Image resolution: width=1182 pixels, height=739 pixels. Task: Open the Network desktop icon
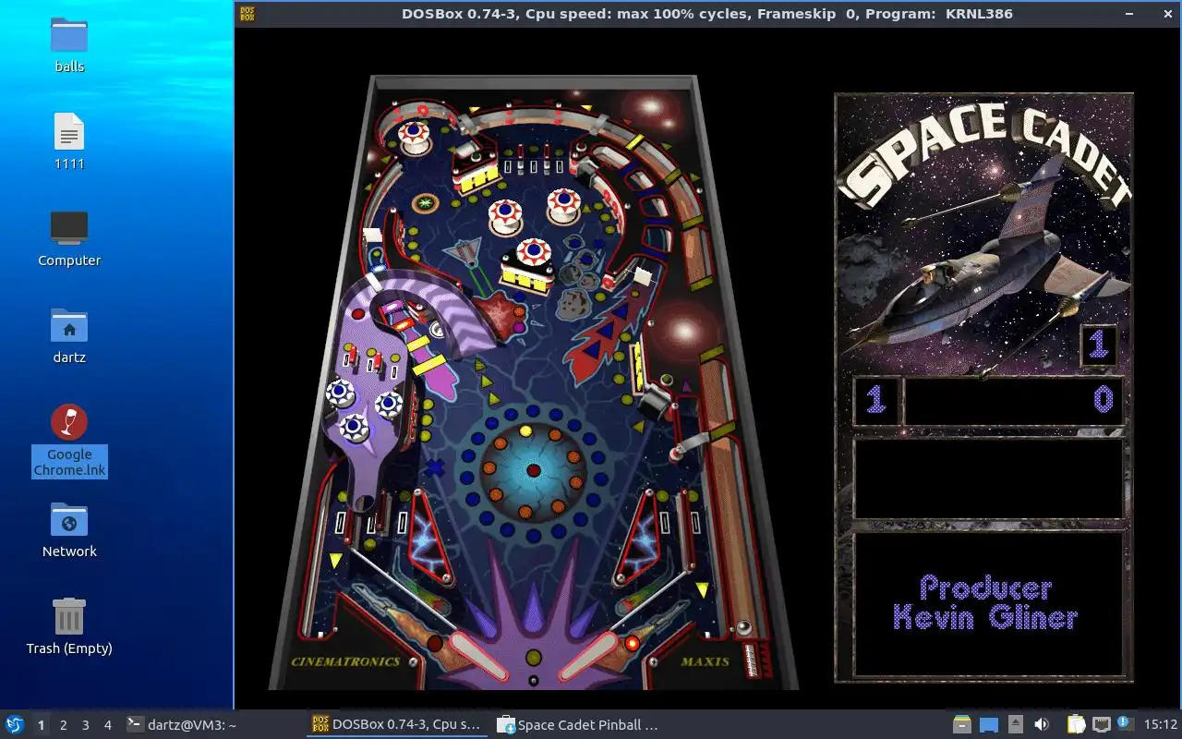pyautogui.click(x=69, y=519)
